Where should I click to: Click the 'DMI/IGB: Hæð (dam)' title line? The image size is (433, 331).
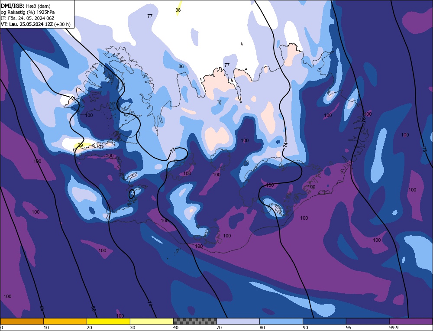[26, 6]
